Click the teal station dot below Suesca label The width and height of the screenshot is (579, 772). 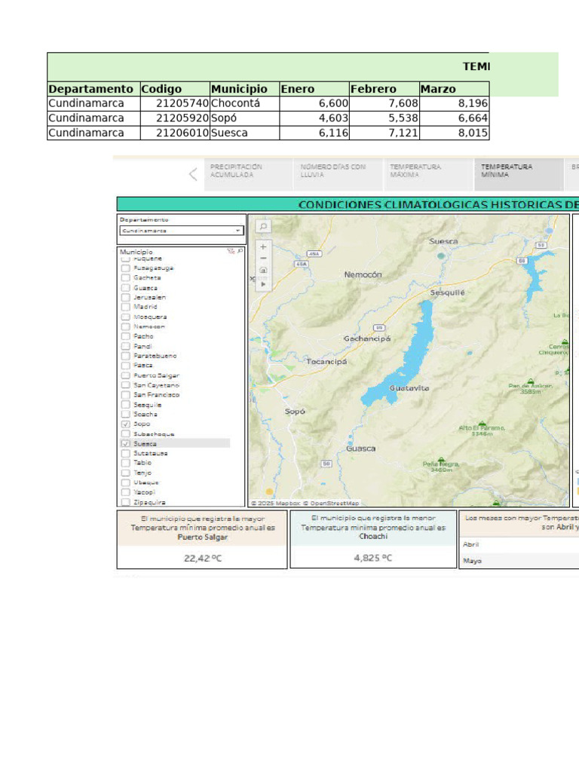tap(441, 256)
